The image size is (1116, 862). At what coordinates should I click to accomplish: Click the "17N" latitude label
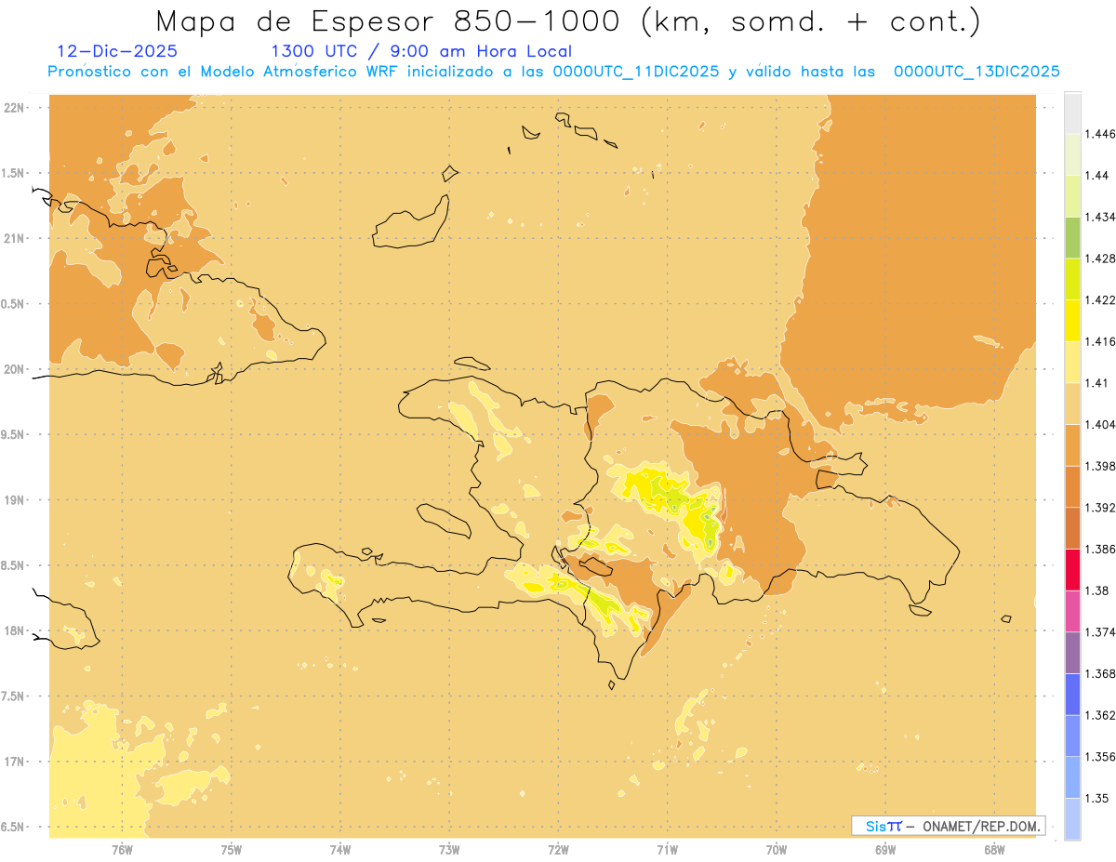(15, 762)
